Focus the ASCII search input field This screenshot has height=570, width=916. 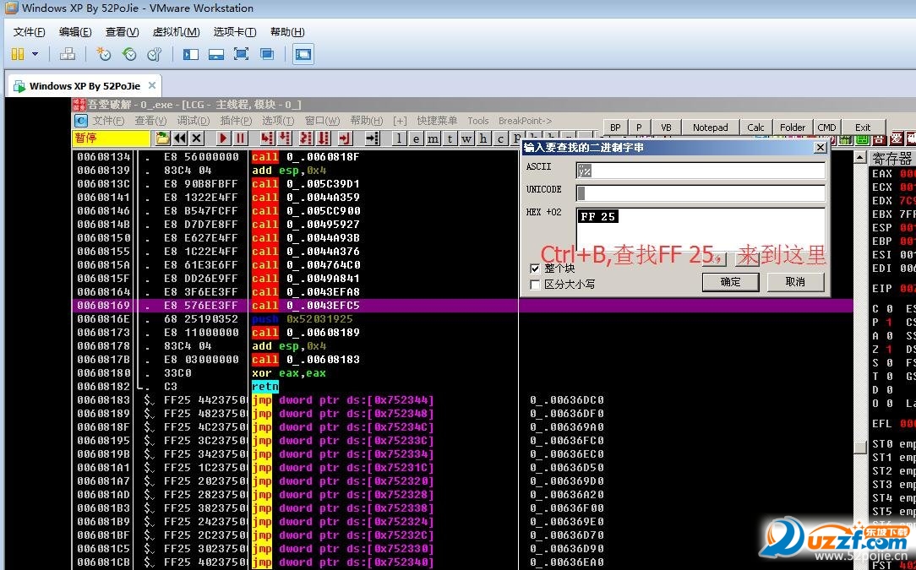pyautogui.click(x=701, y=171)
